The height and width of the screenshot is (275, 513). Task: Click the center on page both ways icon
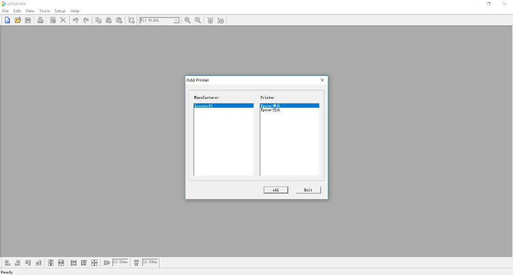pos(94,263)
